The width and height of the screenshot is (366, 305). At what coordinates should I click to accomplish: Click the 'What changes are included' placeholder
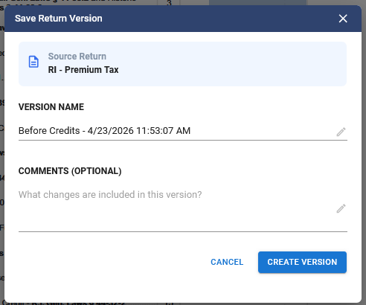point(110,195)
